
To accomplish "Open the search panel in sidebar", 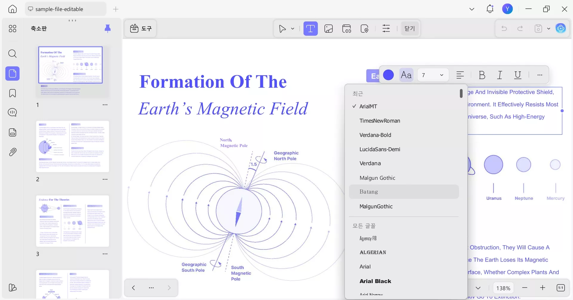I will (12, 54).
